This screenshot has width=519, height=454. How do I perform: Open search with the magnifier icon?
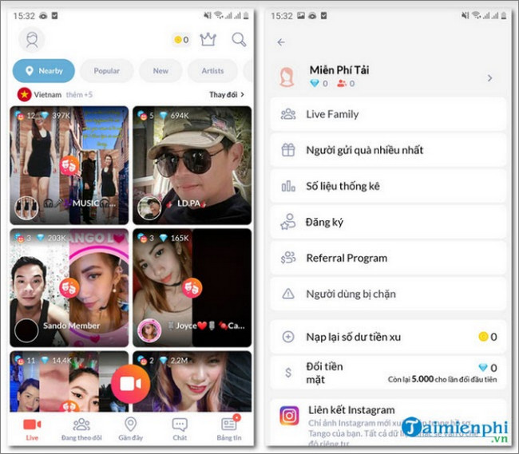[239, 39]
